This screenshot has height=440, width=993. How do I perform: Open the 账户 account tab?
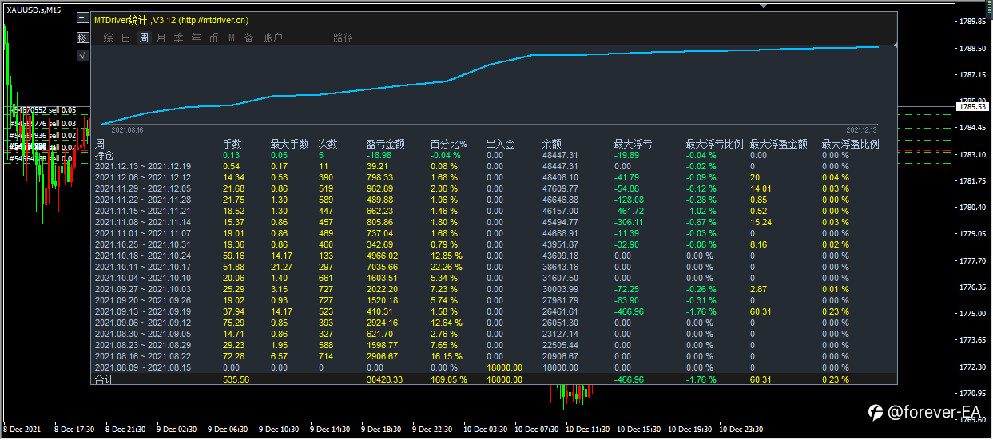click(x=272, y=38)
